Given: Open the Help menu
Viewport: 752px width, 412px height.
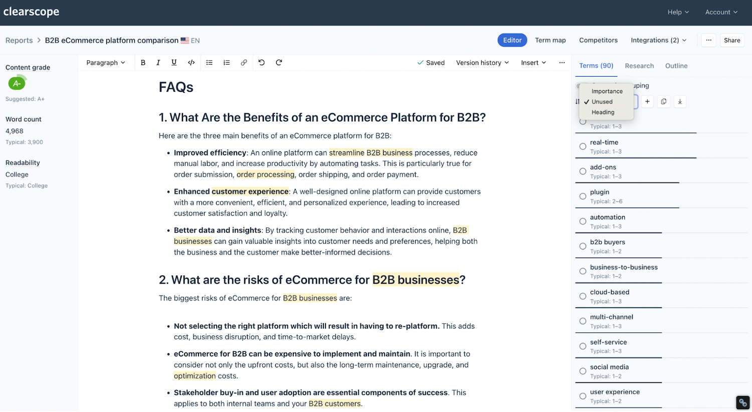Looking at the screenshot, I should [678, 12].
